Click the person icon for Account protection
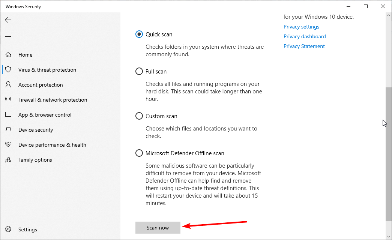The image size is (392, 240). 8,84
